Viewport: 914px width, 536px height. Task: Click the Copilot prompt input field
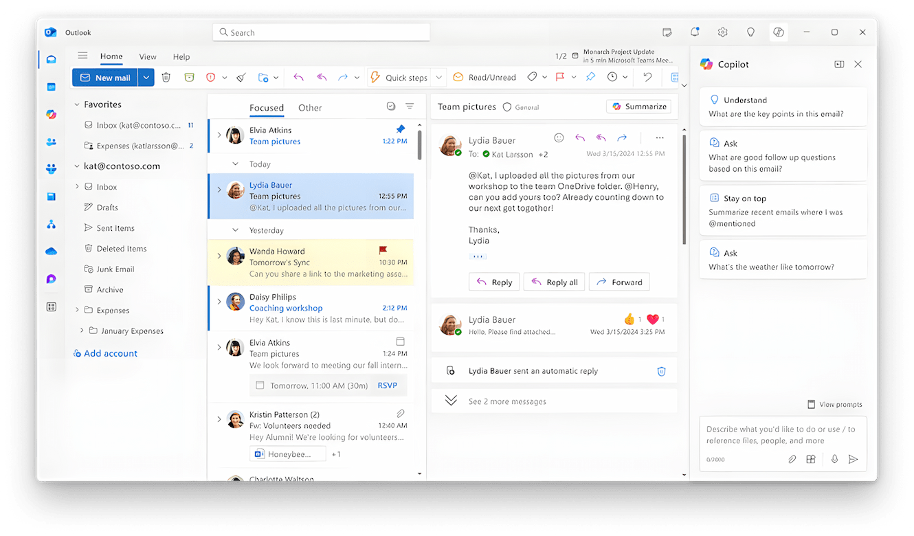click(x=783, y=435)
